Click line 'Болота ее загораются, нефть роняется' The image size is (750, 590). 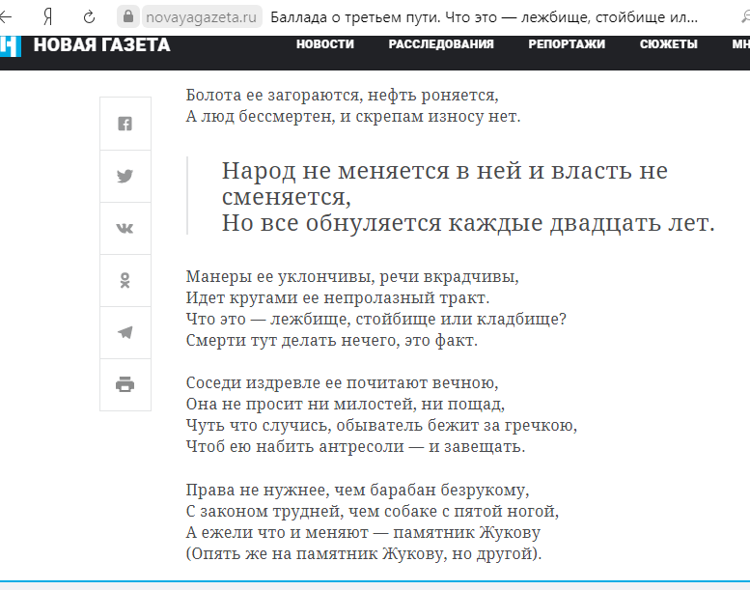(x=342, y=96)
